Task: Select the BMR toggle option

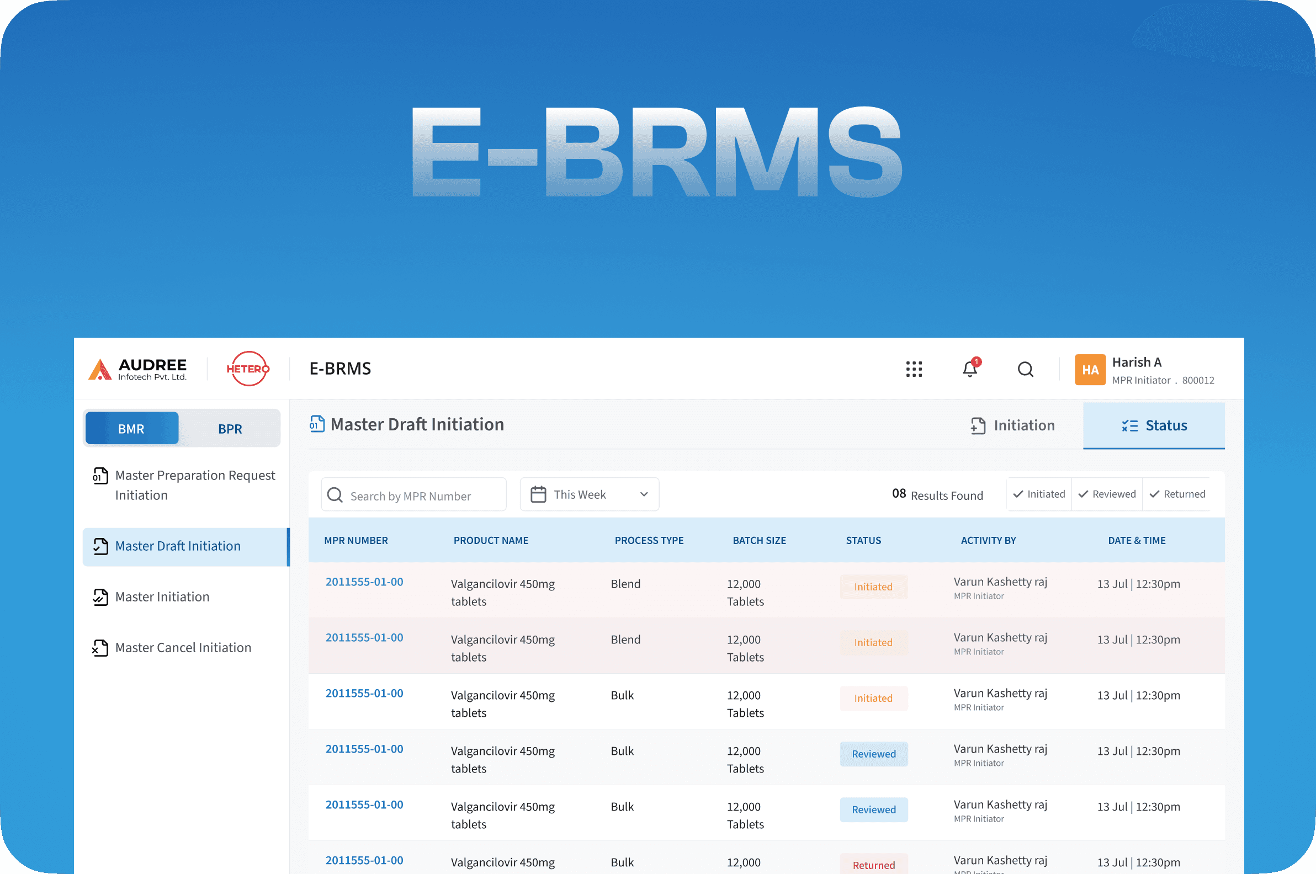Action: pyautogui.click(x=131, y=429)
